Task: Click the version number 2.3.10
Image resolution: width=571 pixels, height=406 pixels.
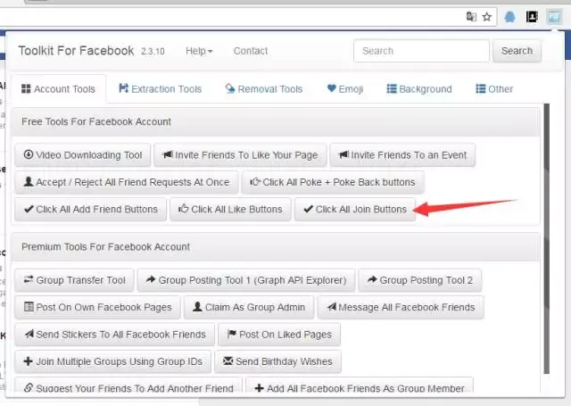Action: click(153, 52)
